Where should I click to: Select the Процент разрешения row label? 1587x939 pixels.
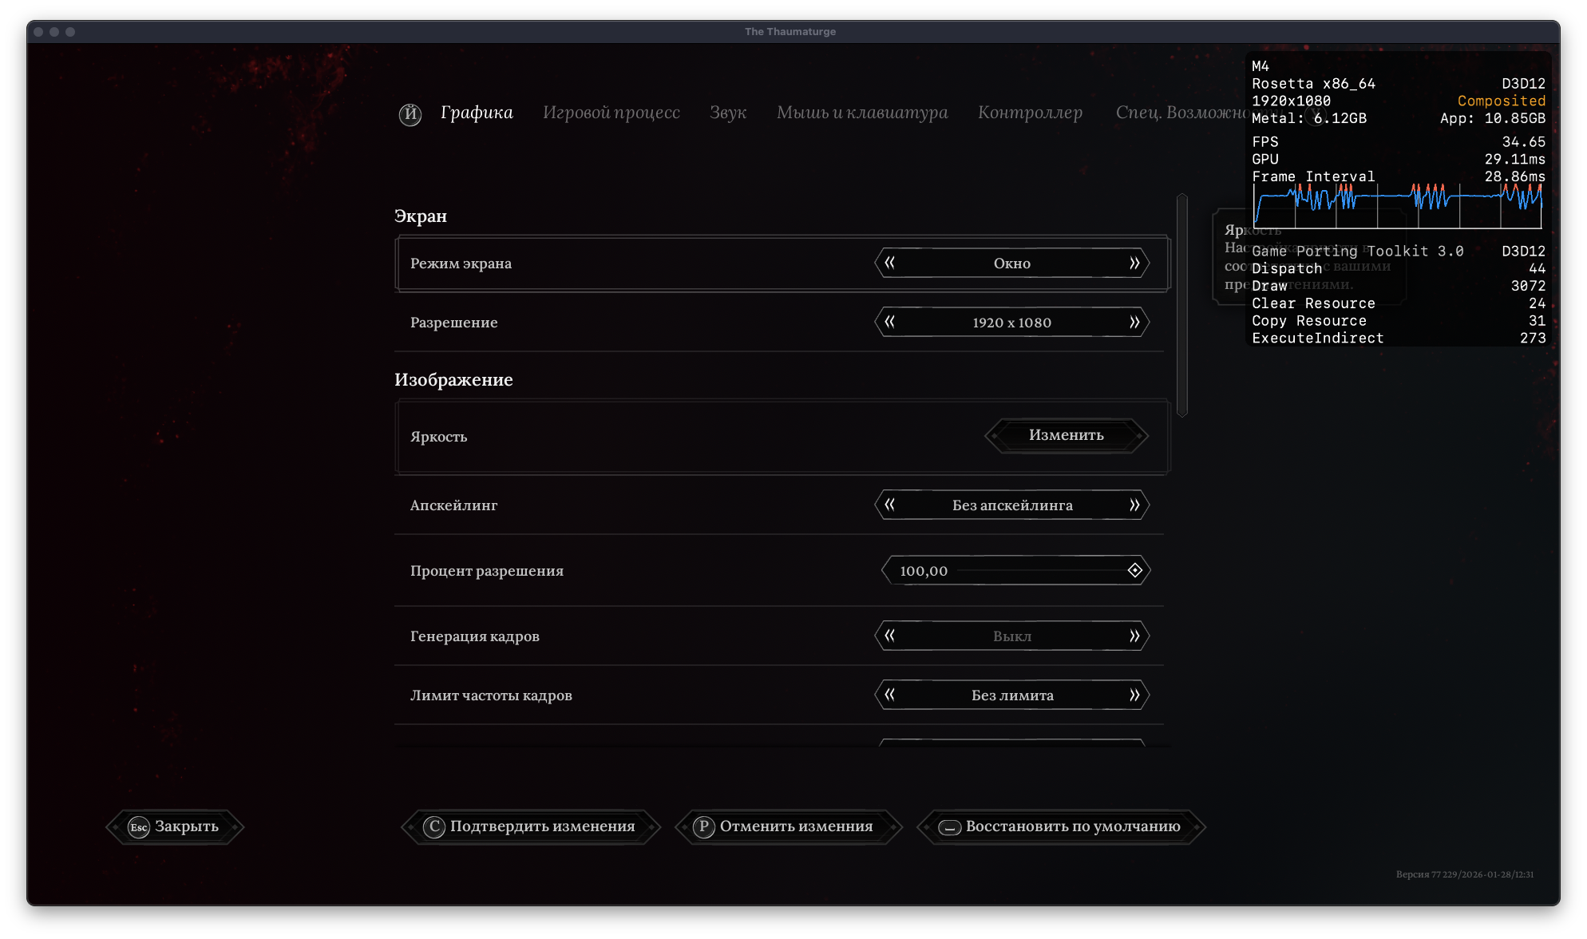[x=487, y=571]
